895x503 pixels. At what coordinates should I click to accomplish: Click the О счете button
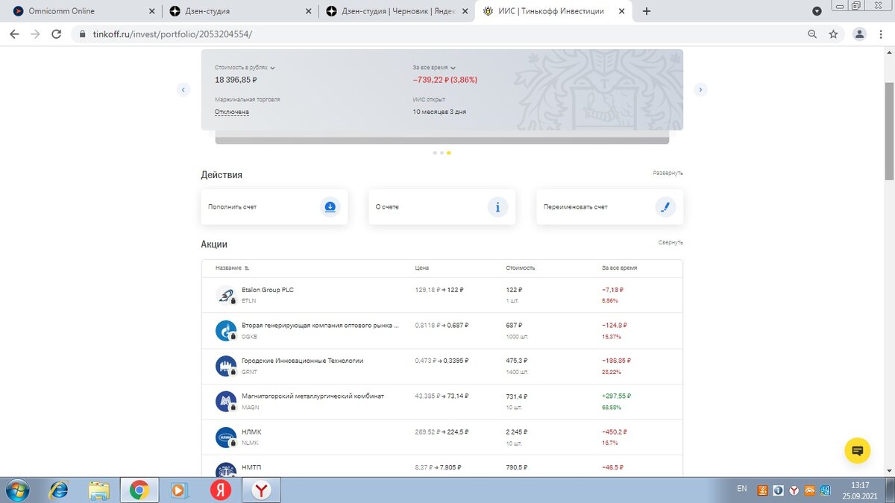(442, 206)
